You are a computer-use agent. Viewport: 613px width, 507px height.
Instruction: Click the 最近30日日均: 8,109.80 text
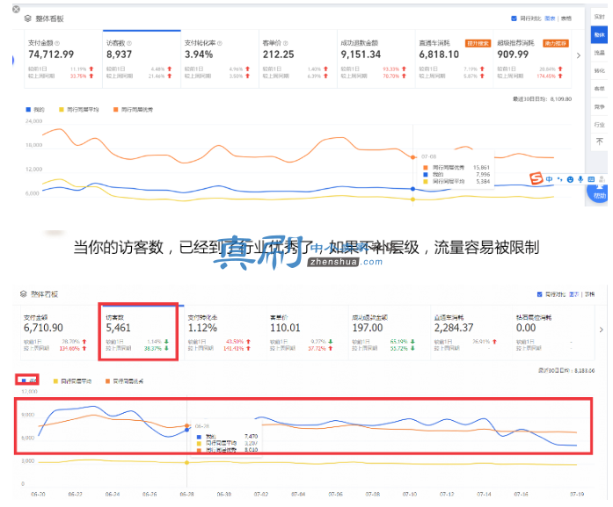point(543,99)
